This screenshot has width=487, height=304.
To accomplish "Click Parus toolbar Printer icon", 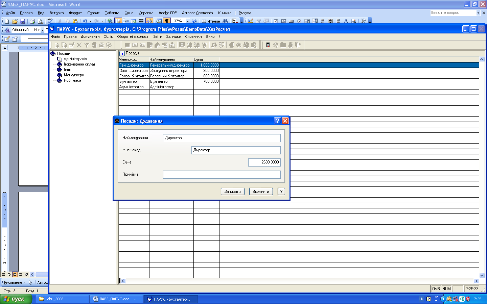I will point(101,45).
